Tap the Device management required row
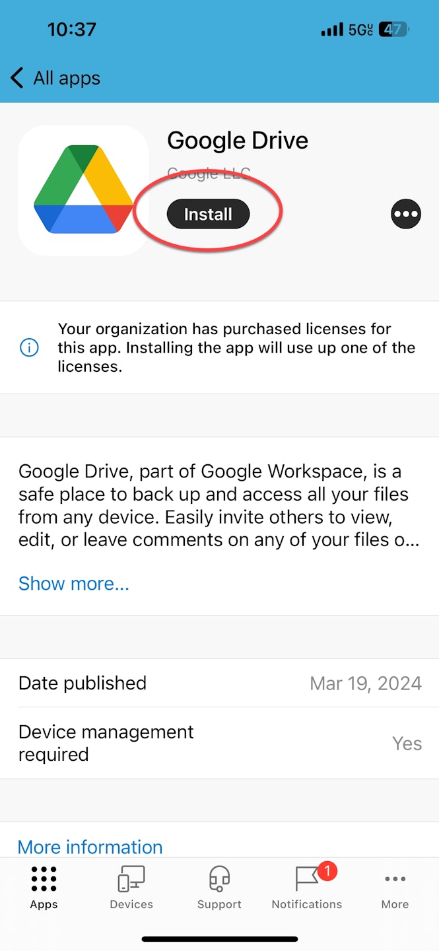The width and height of the screenshot is (439, 951). coord(219,743)
